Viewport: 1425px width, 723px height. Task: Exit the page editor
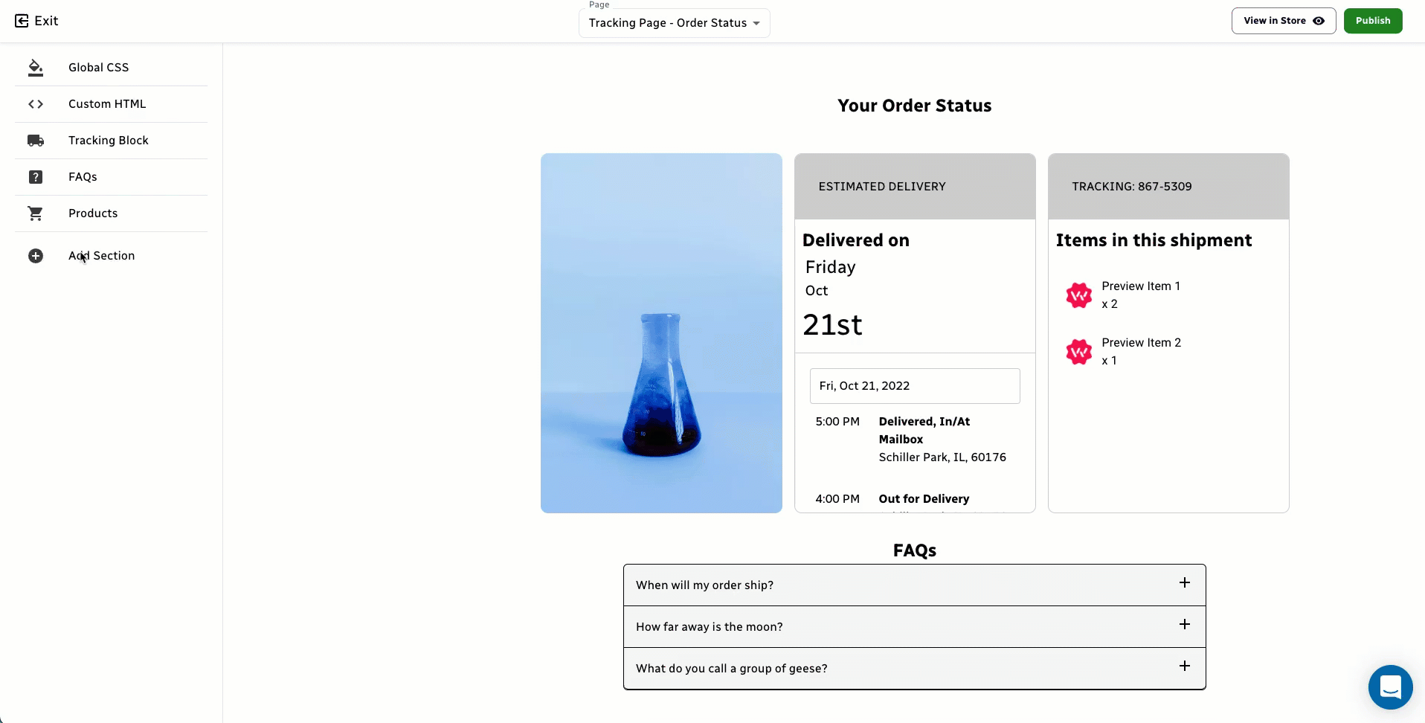(36, 21)
